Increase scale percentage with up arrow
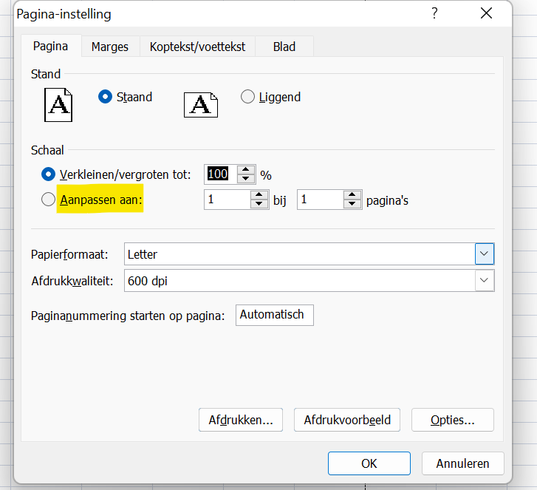Screen dimensions: 537x490 [x=246, y=170]
